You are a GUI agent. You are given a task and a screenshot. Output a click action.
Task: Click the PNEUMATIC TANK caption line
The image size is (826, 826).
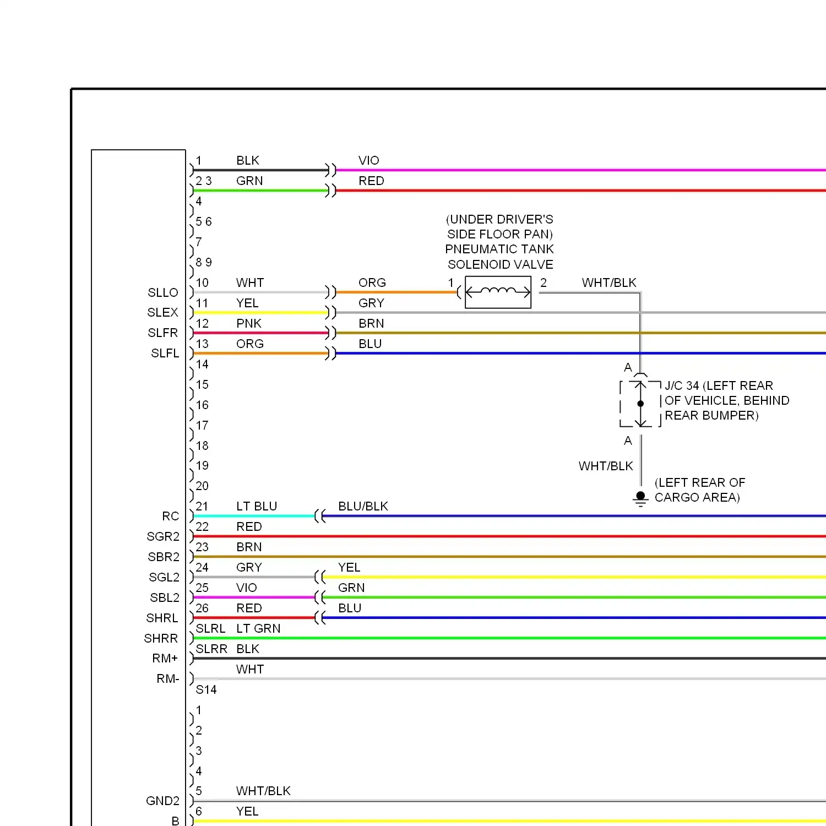point(499,249)
